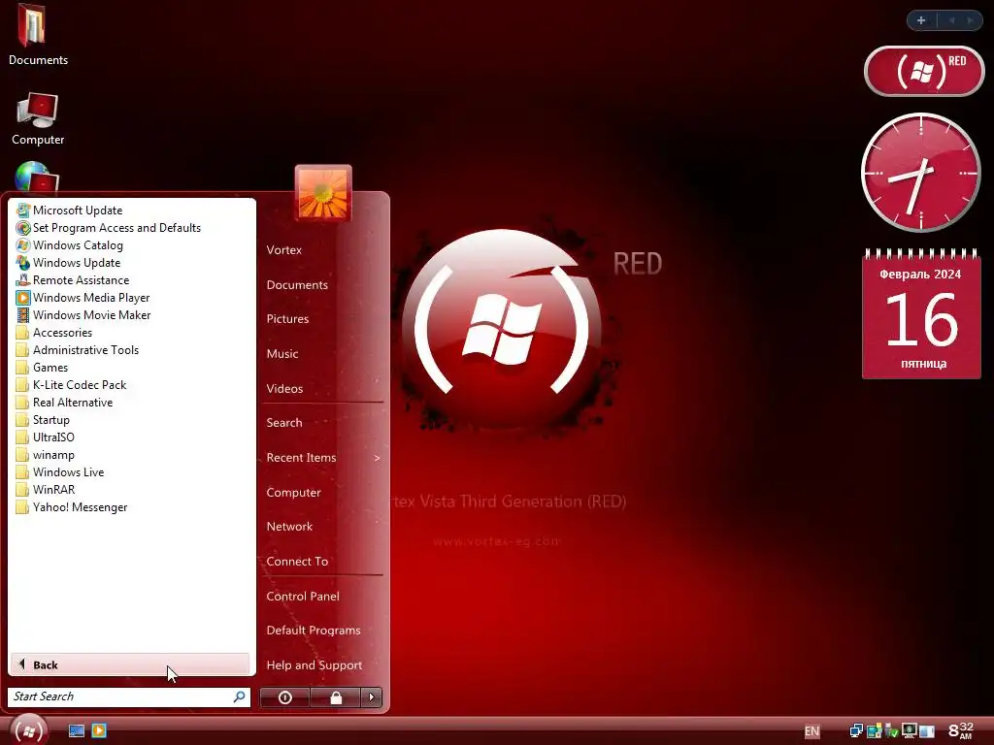Open Help and Support
994x745 pixels.
pyautogui.click(x=315, y=665)
